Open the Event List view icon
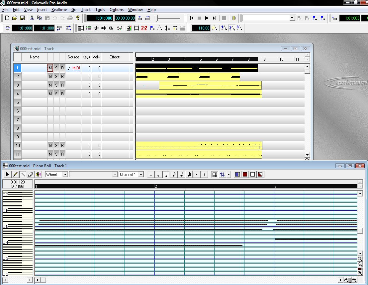This screenshot has height=285, width=368. (88, 28)
